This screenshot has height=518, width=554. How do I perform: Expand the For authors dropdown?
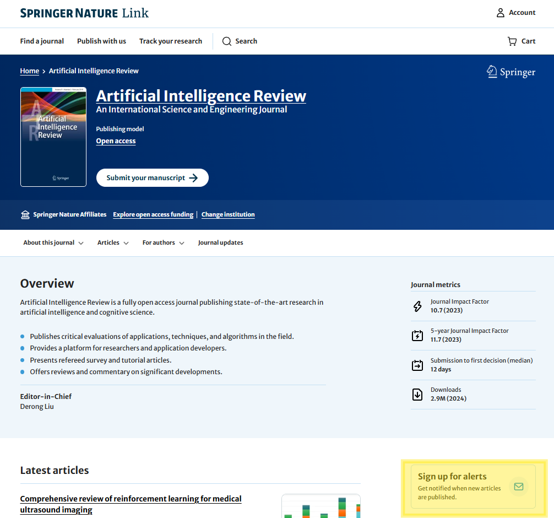point(163,242)
